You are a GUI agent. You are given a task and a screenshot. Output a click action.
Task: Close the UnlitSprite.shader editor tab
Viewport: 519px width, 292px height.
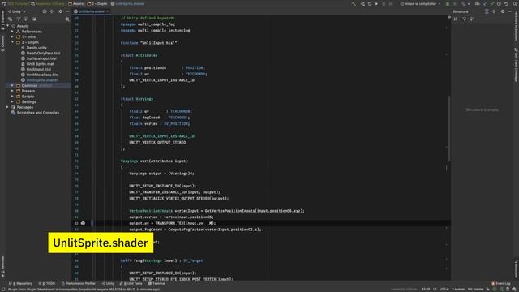pyautogui.click(x=107, y=11)
